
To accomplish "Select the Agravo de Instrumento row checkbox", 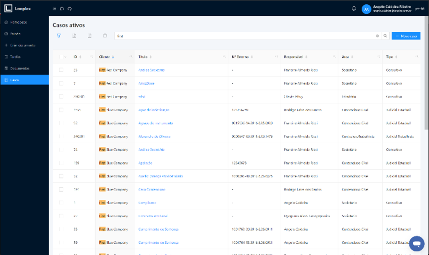I will tap(61, 123).
